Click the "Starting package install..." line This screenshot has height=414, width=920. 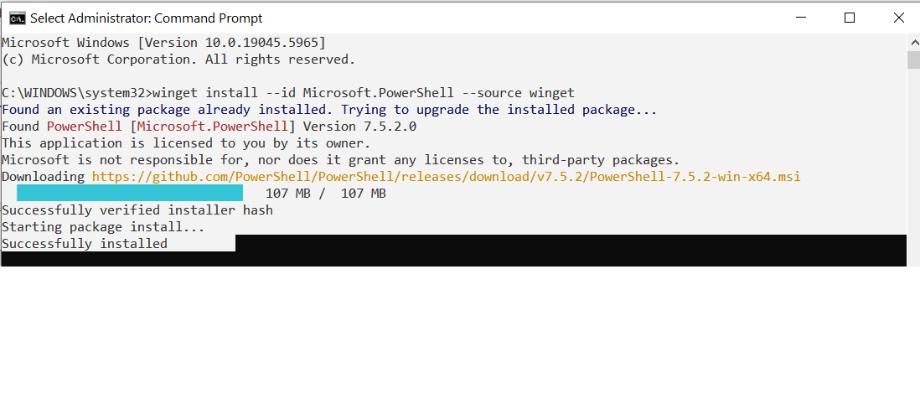click(103, 227)
